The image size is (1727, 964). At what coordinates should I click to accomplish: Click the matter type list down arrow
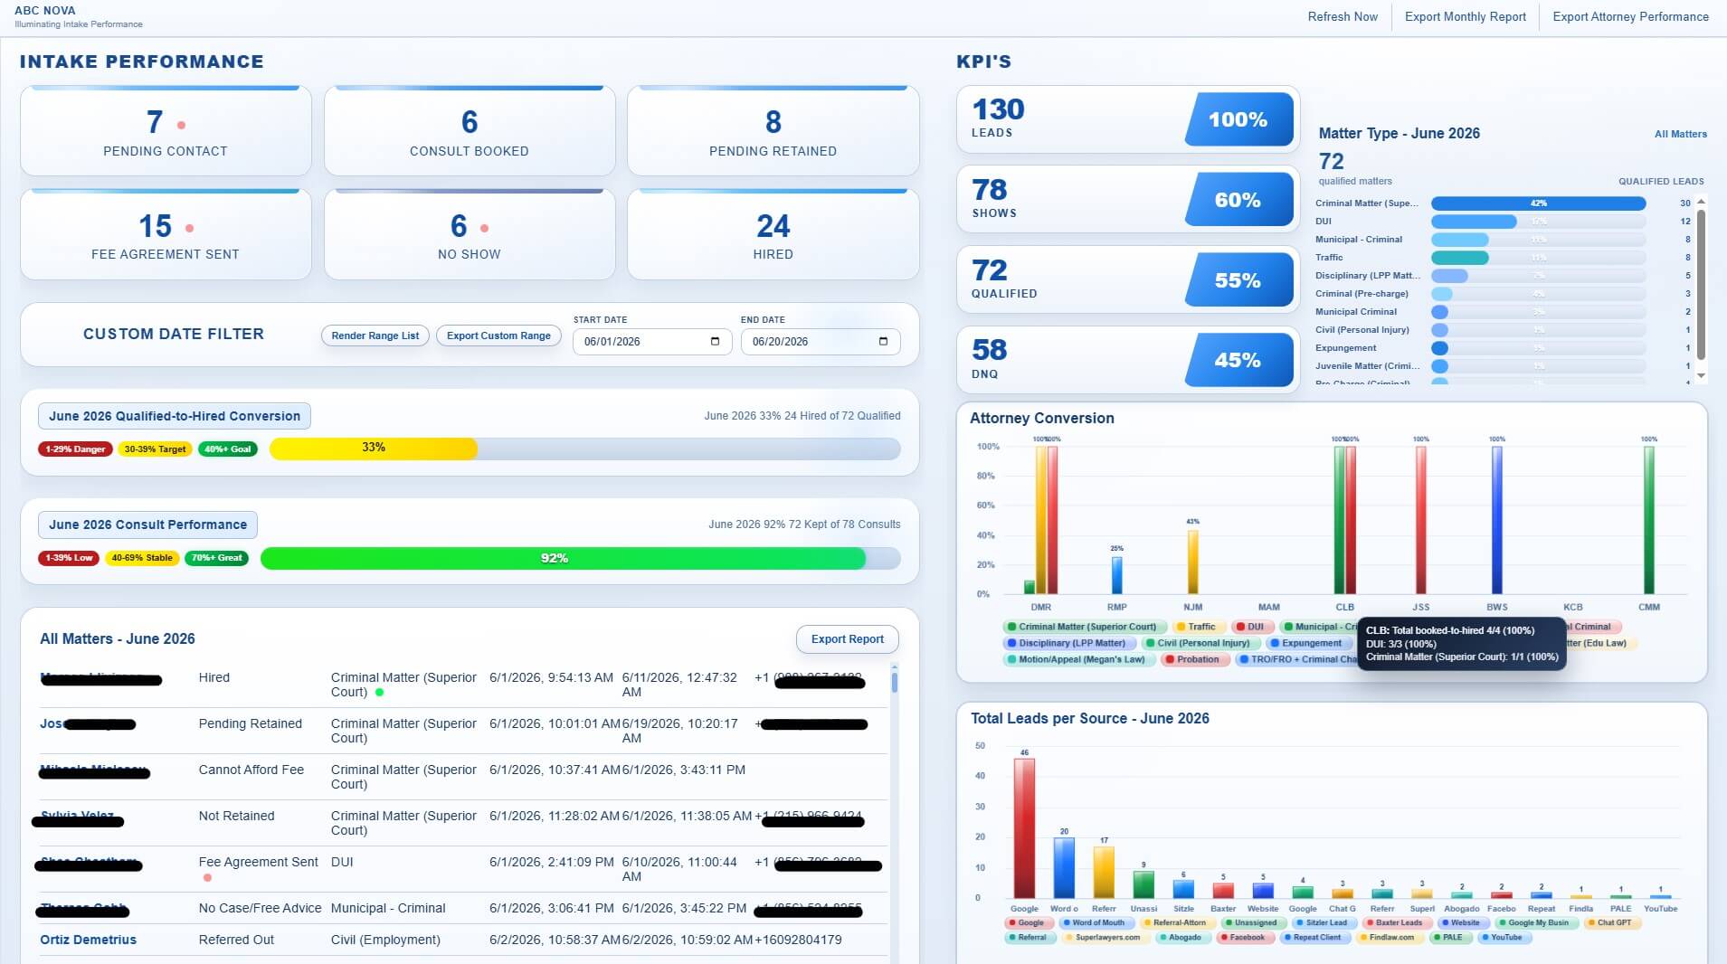click(1701, 375)
